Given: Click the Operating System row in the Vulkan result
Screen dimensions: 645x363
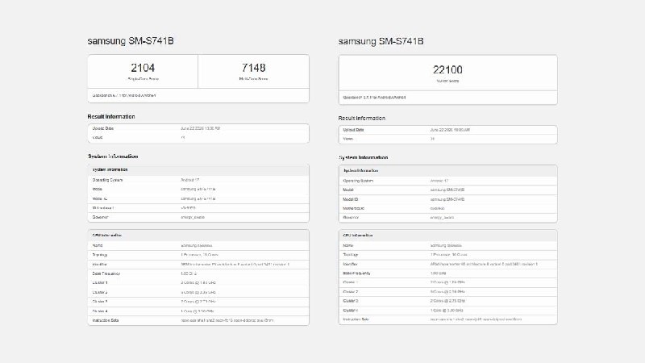Looking at the screenshot, I should pyautogui.click(x=448, y=181).
